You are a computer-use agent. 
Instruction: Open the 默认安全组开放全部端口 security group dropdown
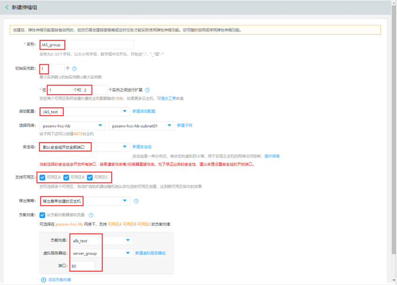click(125, 147)
